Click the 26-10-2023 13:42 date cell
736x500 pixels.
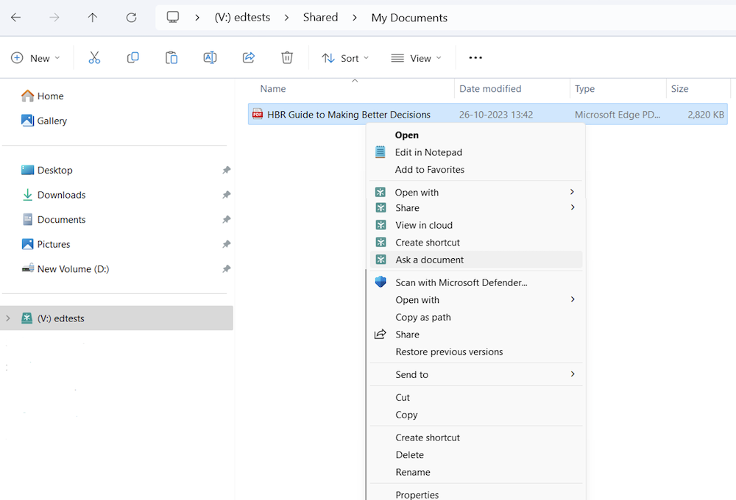coord(495,115)
